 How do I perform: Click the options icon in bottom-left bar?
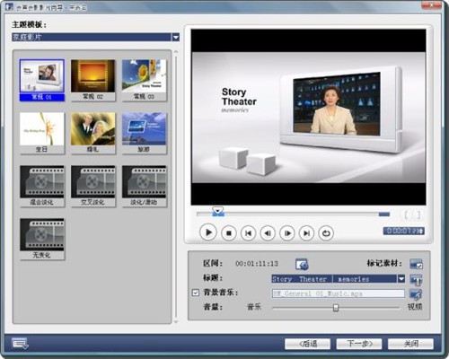tap(20, 344)
